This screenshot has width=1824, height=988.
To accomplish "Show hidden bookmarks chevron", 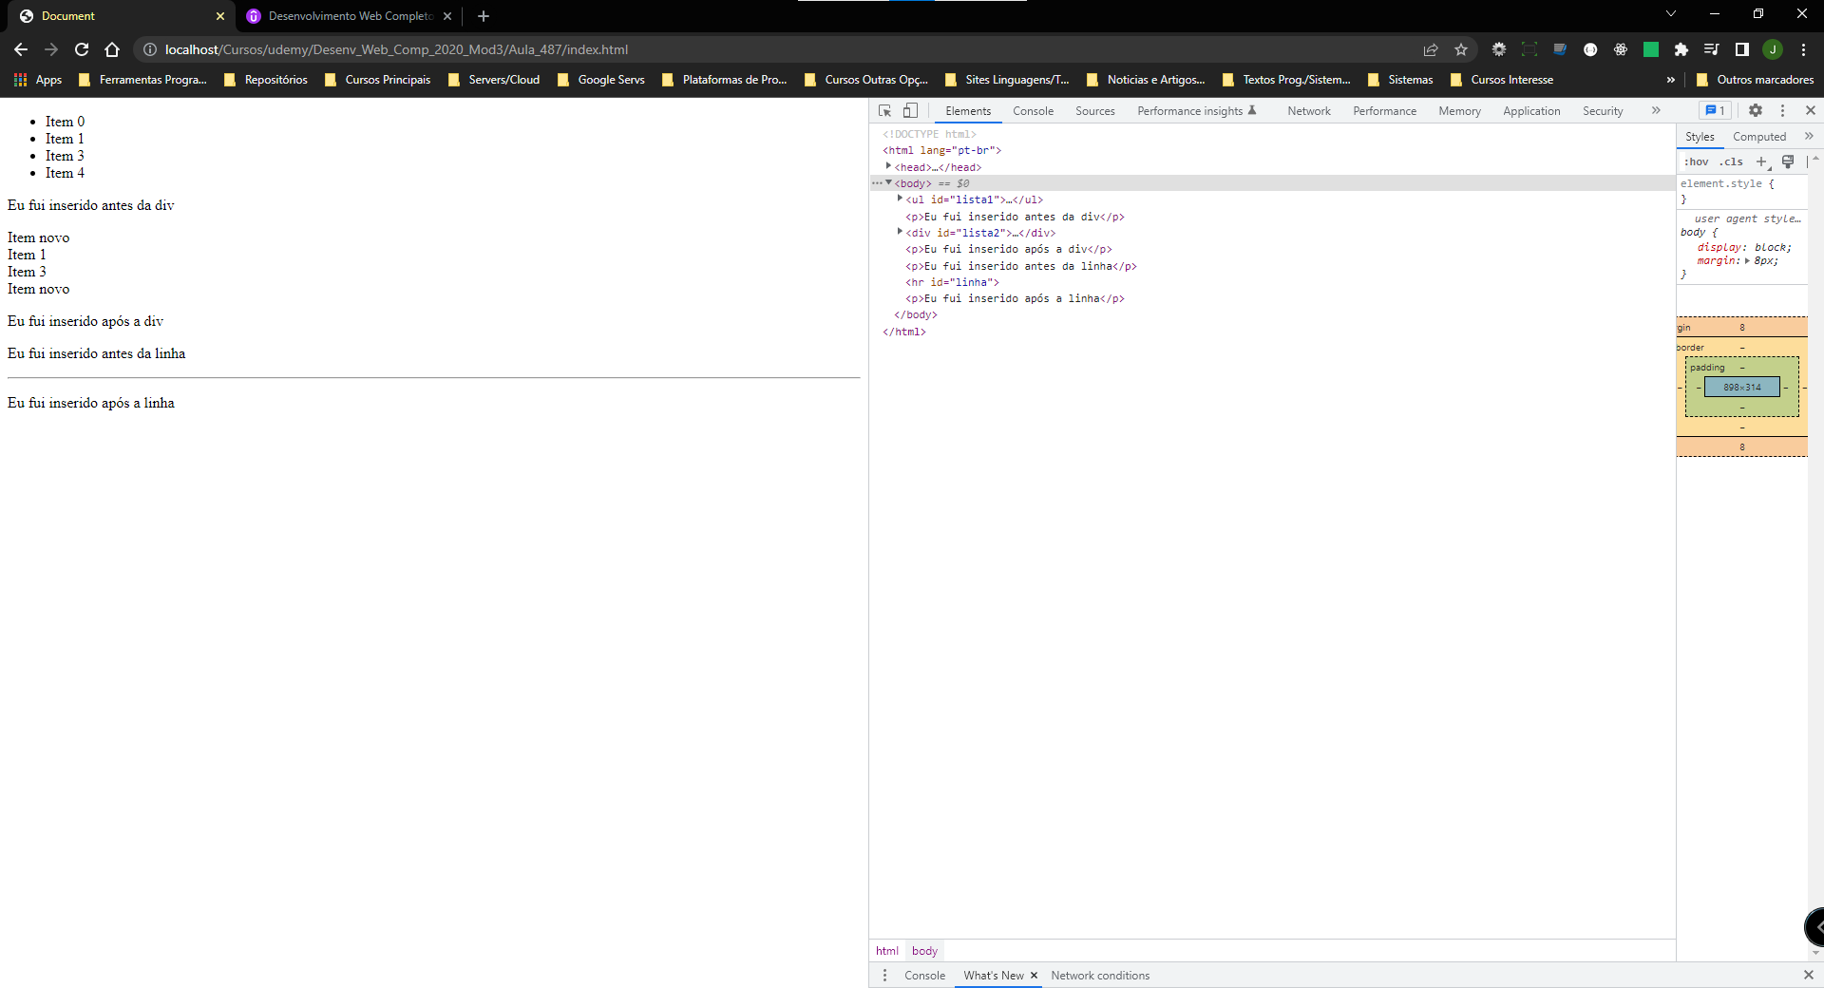I will coord(1671,80).
